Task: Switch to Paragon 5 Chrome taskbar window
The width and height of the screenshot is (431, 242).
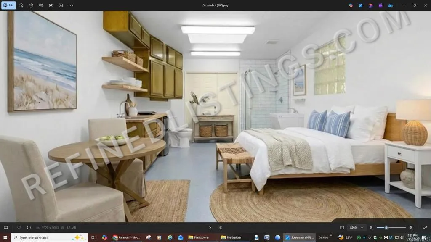Action: pyautogui.click(x=126, y=237)
